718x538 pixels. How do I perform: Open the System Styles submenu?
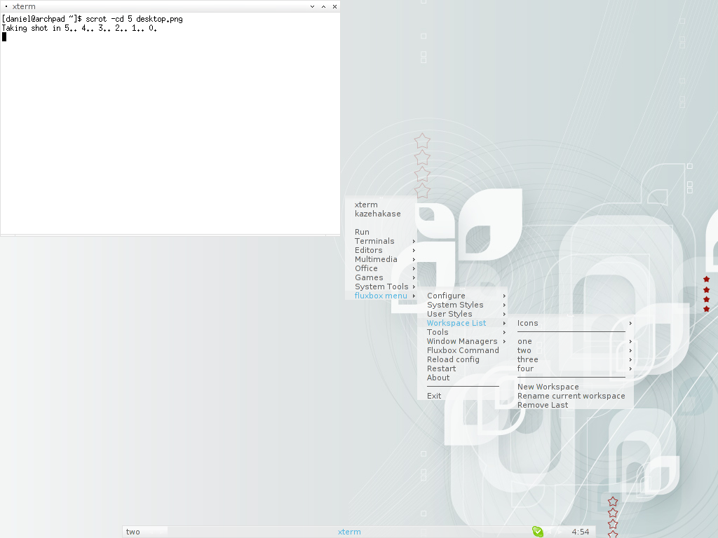(x=463, y=305)
